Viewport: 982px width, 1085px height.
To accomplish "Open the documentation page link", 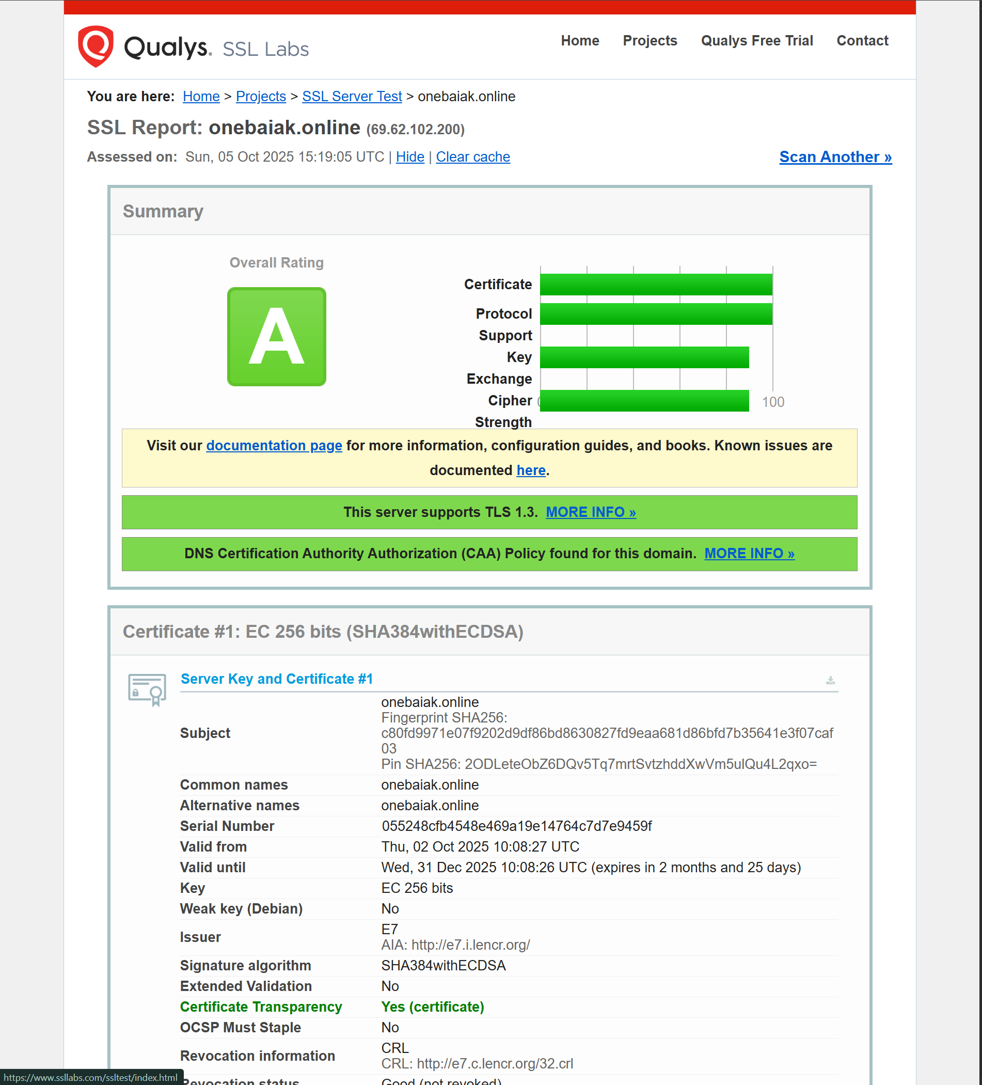I will coord(274,446).
